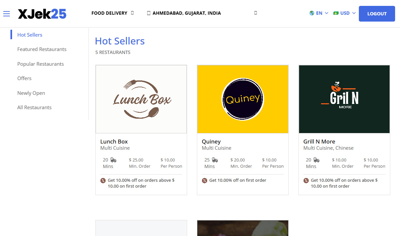Click the Lunch Box restaurant thumbnail
Viewport: 400px width, 236px height.
(x=141, y=99)
